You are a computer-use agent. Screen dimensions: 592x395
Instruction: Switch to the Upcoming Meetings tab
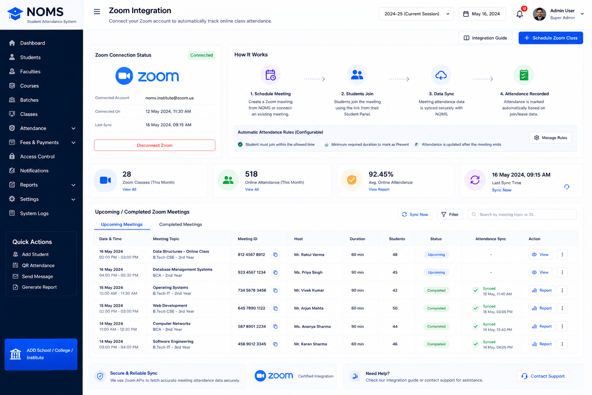coord(122,225)
